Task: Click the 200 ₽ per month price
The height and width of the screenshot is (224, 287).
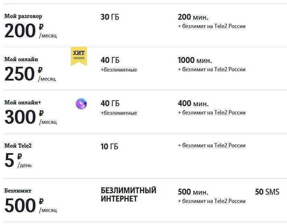Action: tap(30, 31)
